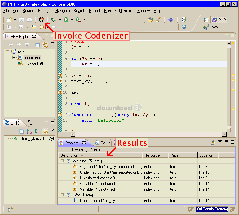This screenshot has width=239, height=215.
Task: Click the Eclipse sphere toolbar icon
Action: tap(171, 20)
